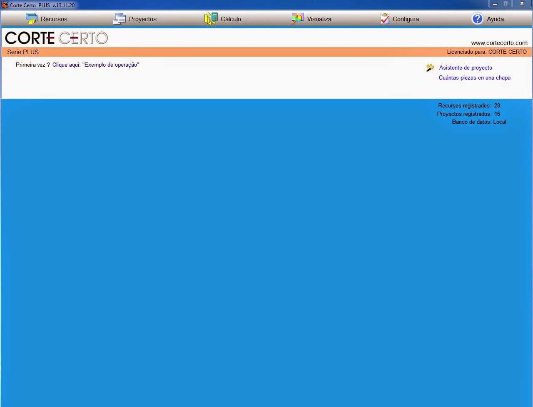Open Cuántas piezas en una chapa

[x=475, y=78]
